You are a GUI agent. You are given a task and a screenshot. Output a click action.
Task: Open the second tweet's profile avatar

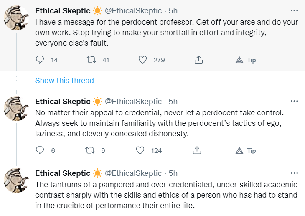click(x=16, y=109)
